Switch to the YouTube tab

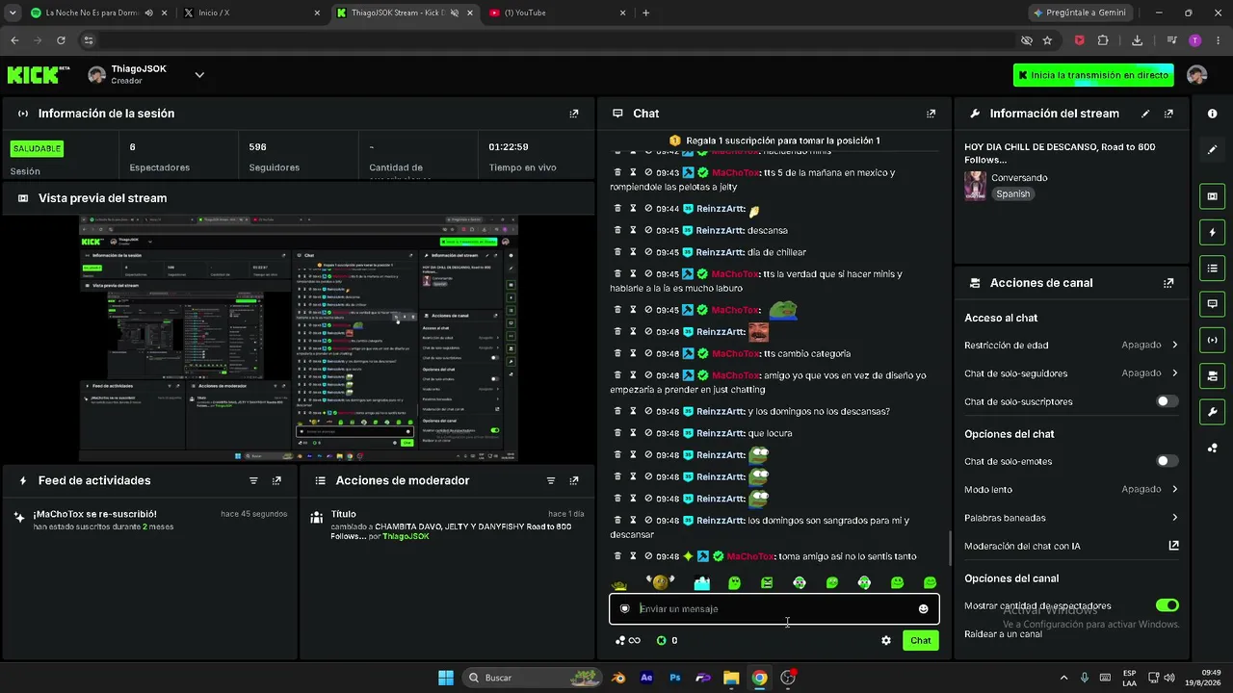558,13
